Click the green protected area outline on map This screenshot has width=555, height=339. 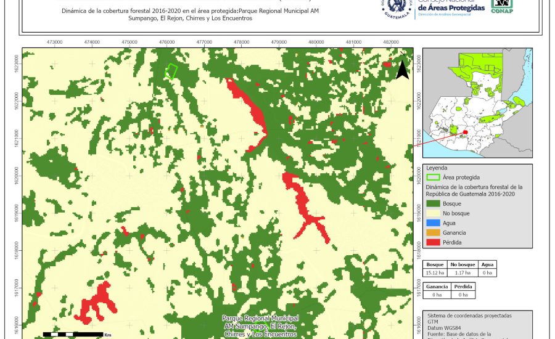point(171,71)
